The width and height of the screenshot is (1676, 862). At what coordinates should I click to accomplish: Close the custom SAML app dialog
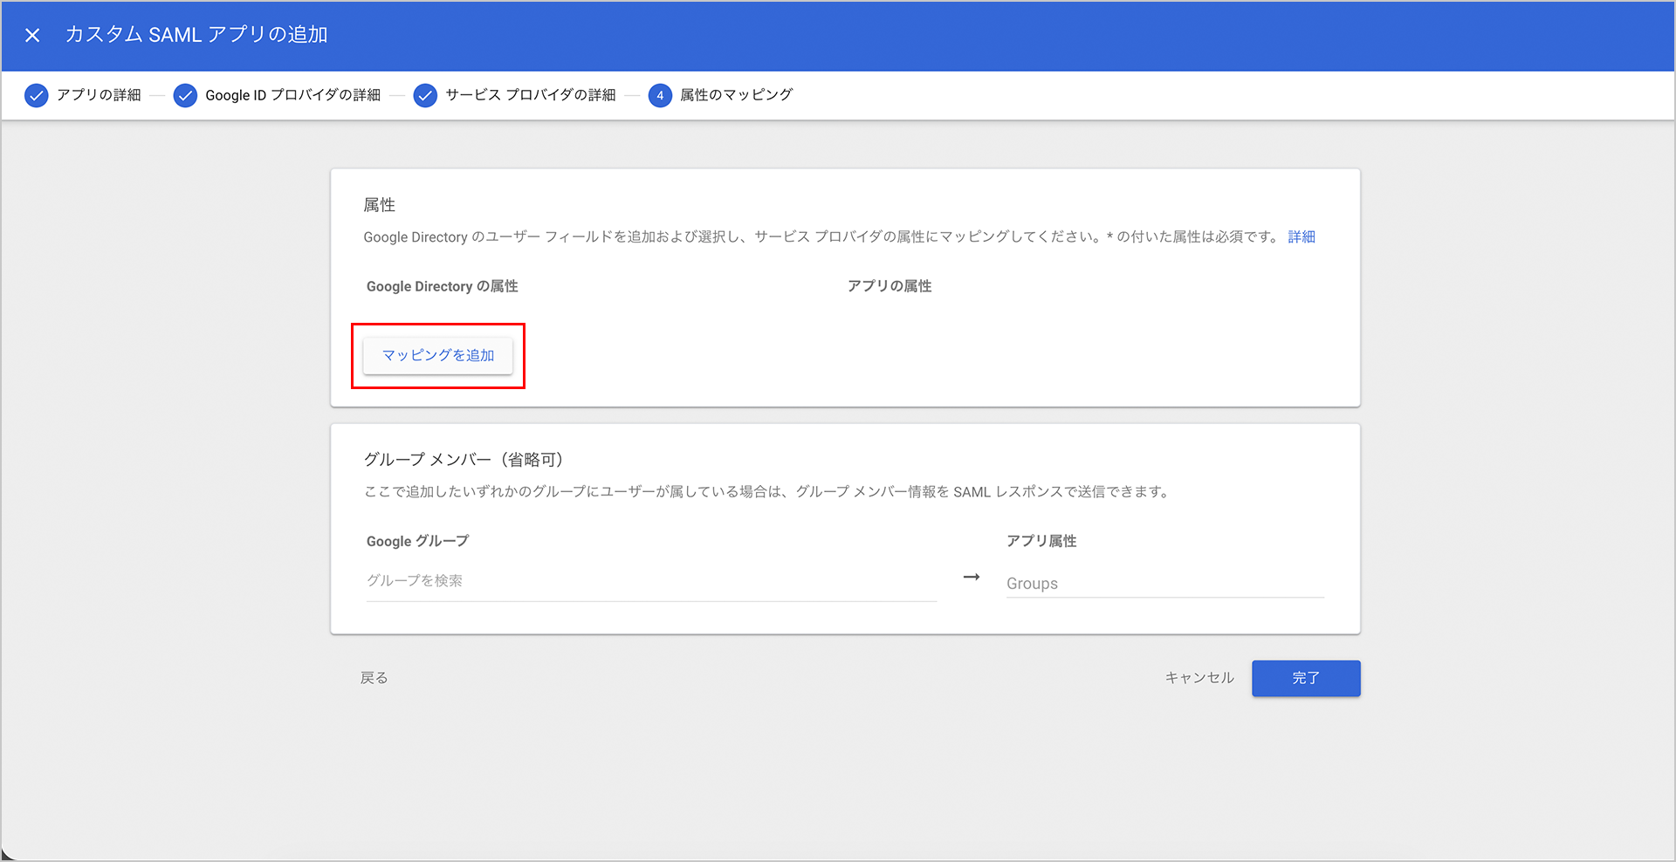click(x=32, y=35)
